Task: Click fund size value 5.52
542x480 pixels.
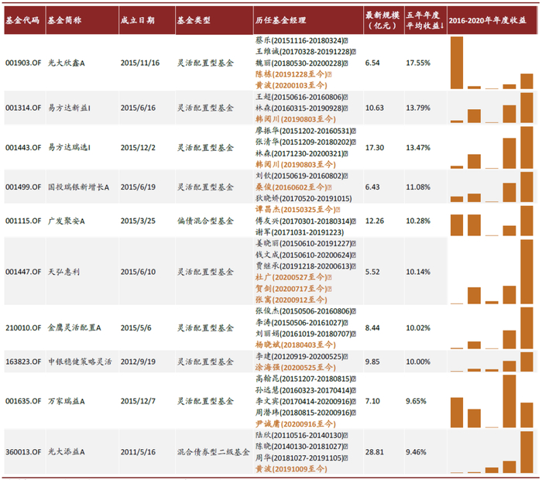Action: [x=372, y=272]
